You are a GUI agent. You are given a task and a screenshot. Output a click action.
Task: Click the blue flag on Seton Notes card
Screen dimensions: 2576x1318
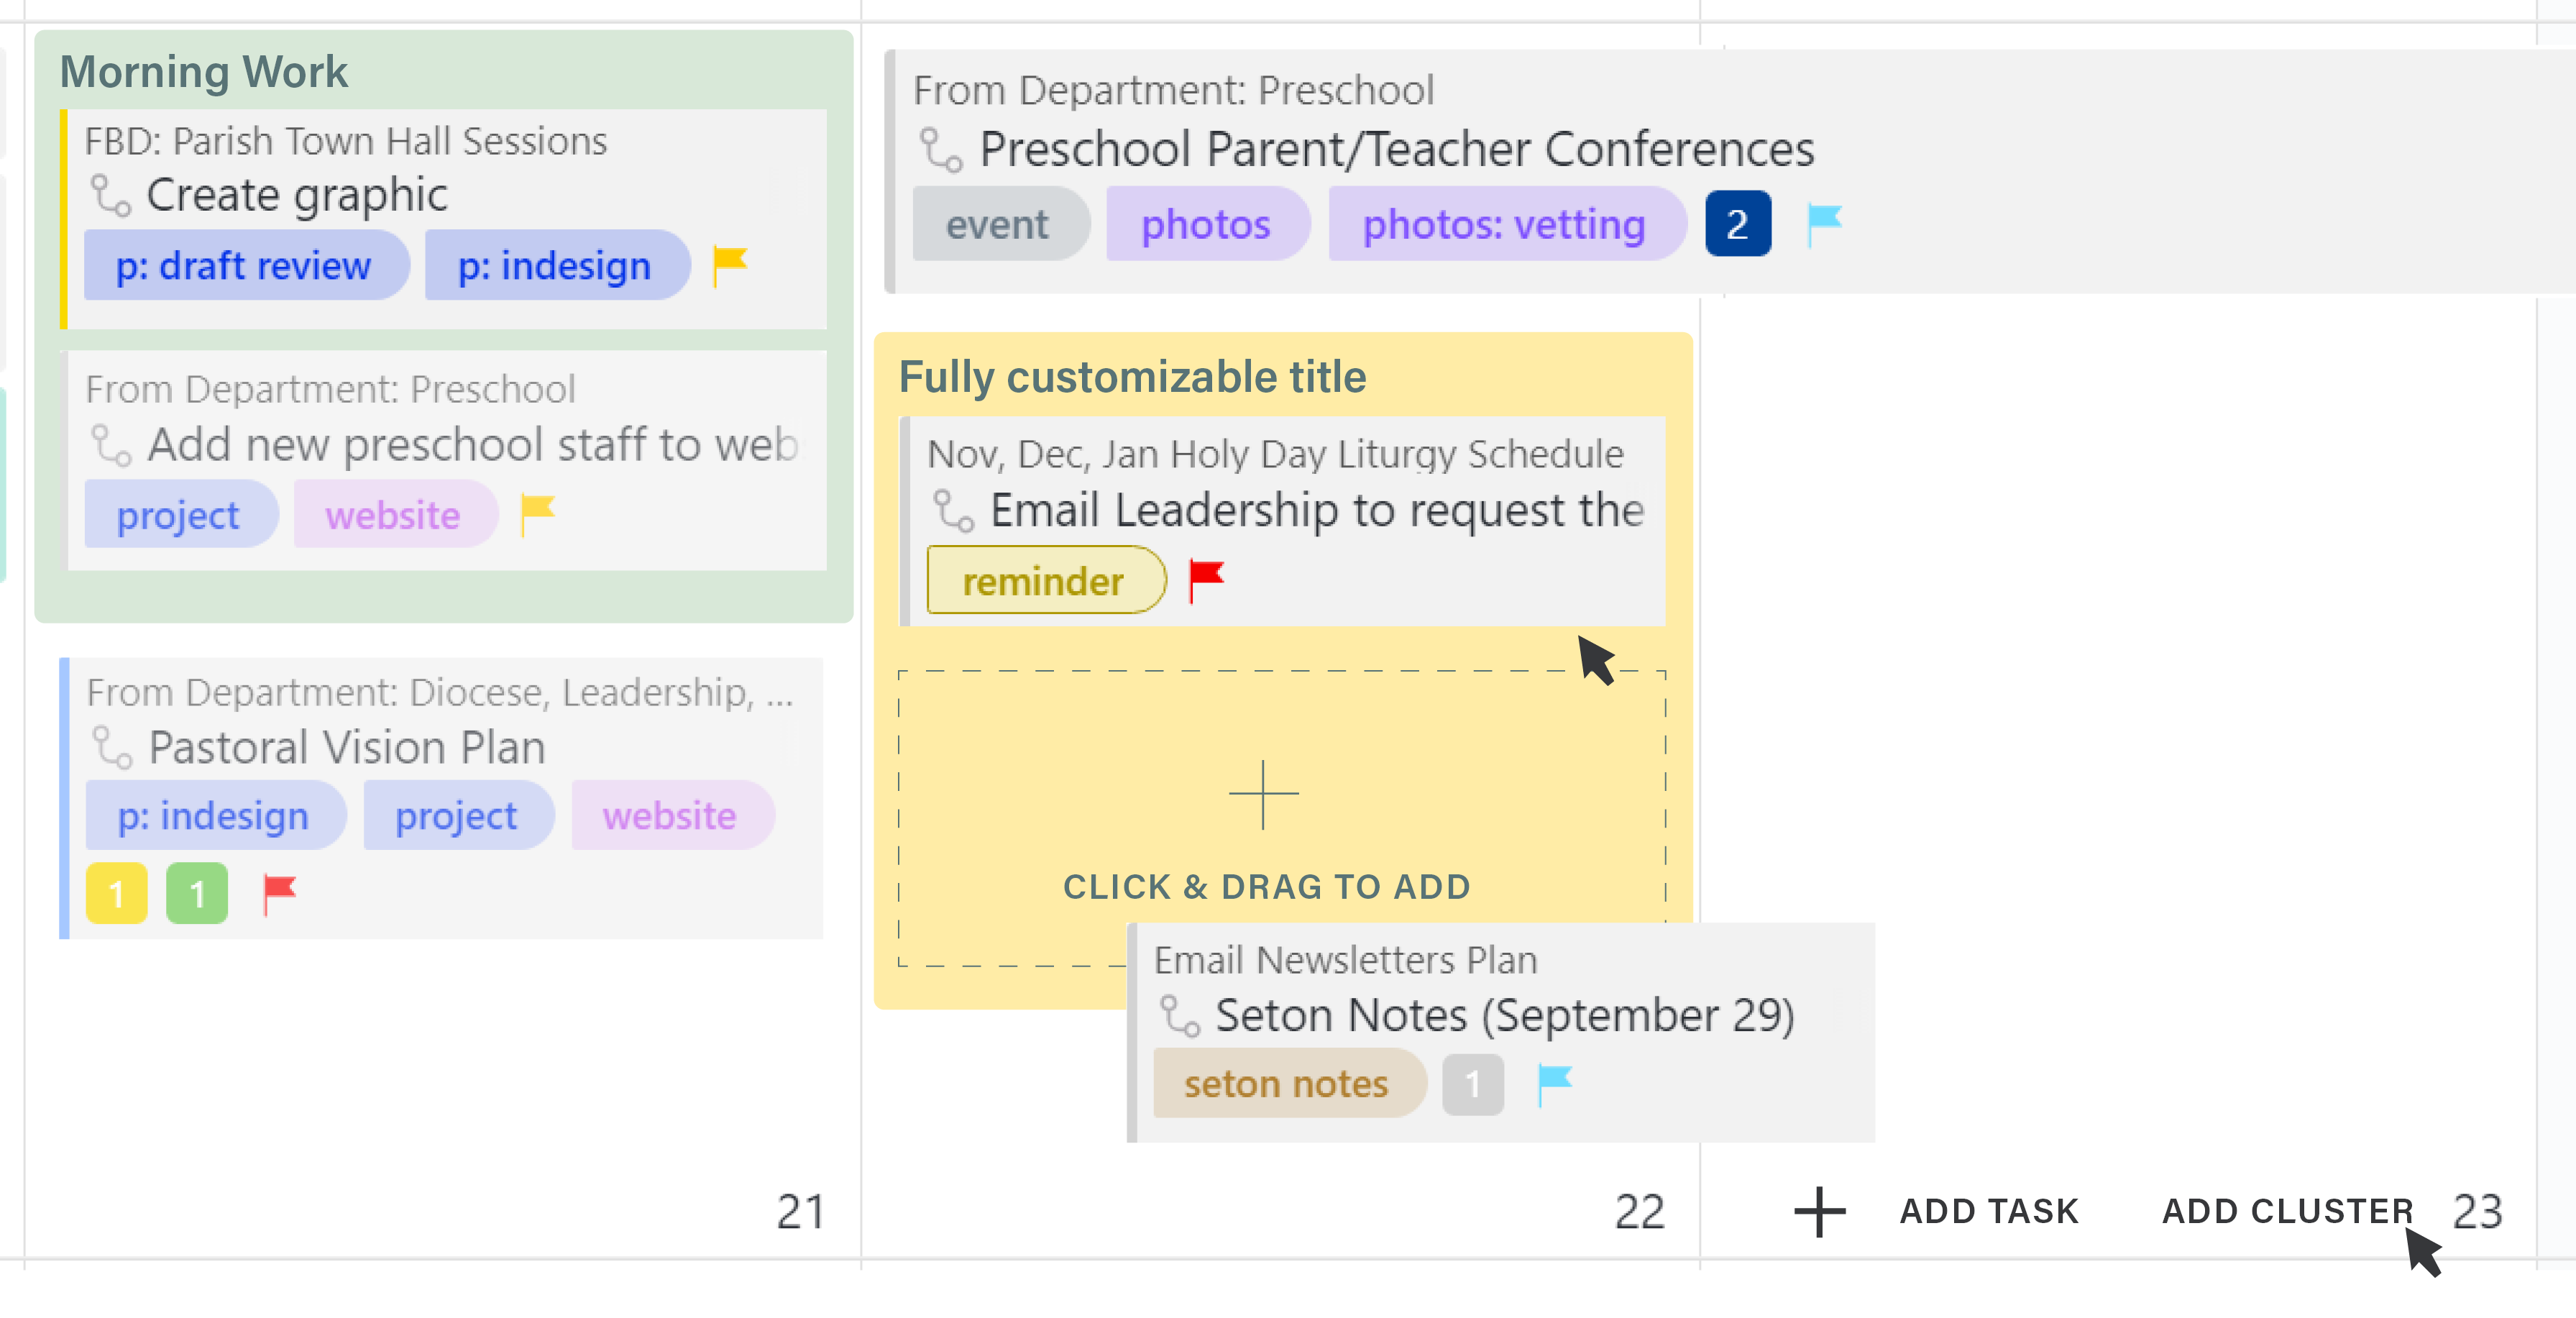pyautogui.click(x=1554, y=1084)
